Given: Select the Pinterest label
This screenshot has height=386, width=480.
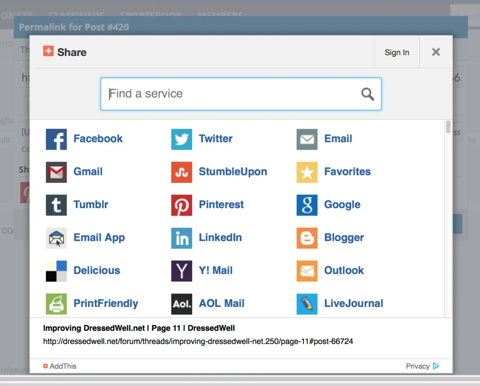Looking at the screenshot, I should (221, 204).
